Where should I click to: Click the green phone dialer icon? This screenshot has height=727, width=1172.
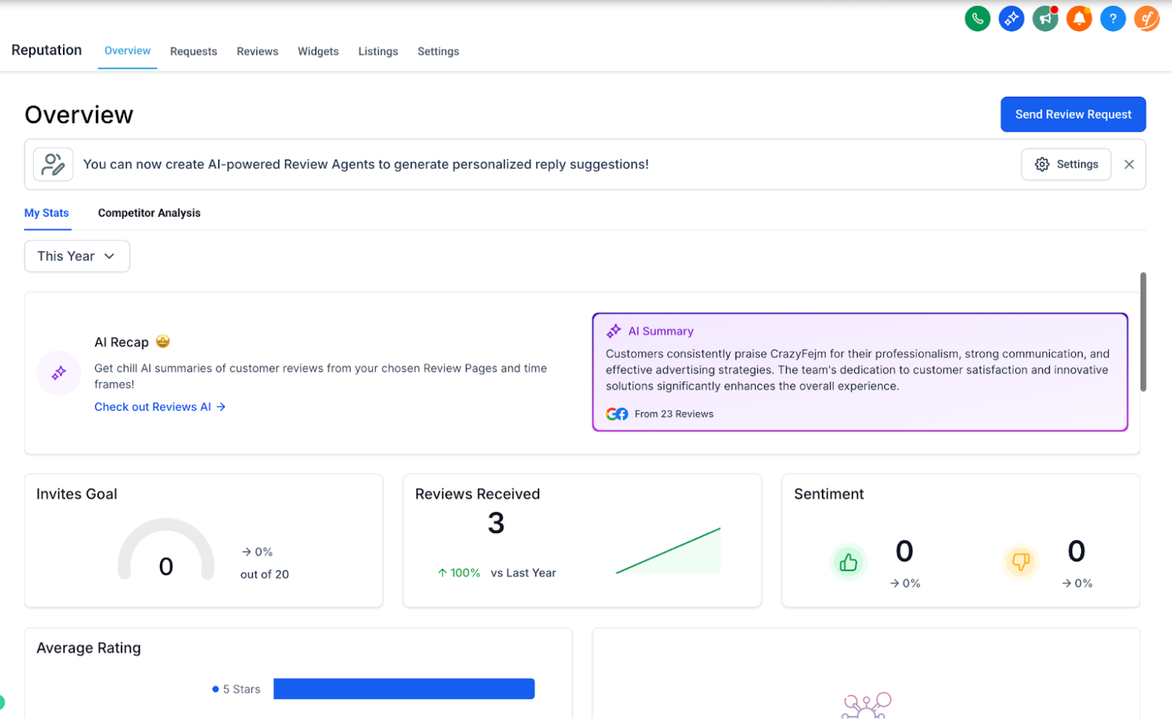pos(977,19)
